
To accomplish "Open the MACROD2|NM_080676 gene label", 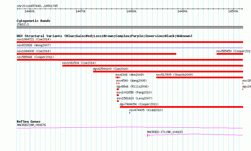I will 31,125.
